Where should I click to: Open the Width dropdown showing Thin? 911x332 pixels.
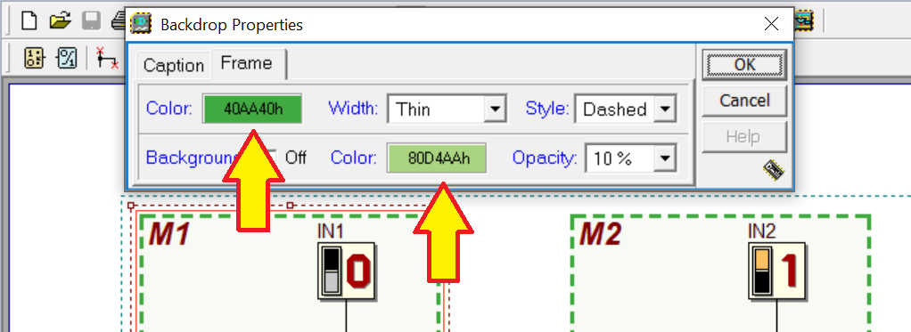(x=447, y=109)
